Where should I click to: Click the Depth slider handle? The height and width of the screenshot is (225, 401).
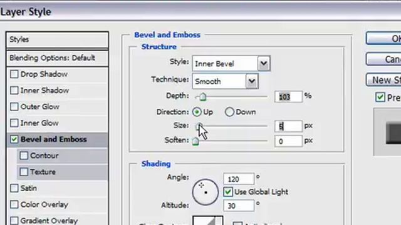pyautogui.click(x=203, y=97)
